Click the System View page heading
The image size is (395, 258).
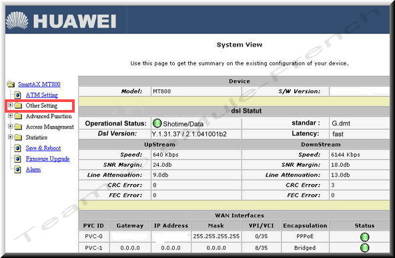pos(240,45)
